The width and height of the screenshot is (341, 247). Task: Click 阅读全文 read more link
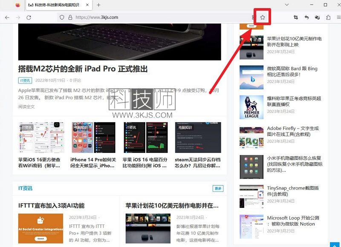click(x=26, y=106)
